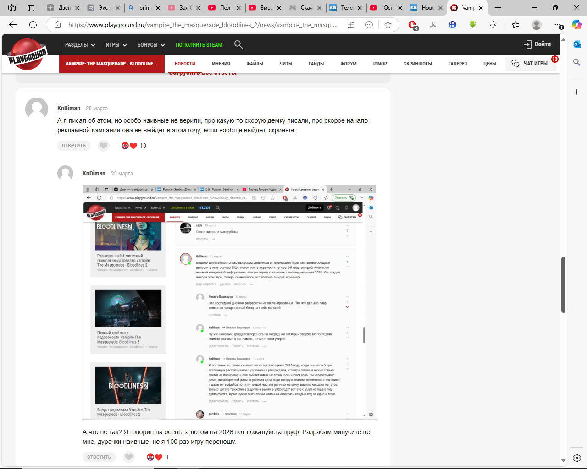The width and height of the screenshot is (587, 469).
Task: Open the browser profile avatar
Action: click(x=536, y=25)
